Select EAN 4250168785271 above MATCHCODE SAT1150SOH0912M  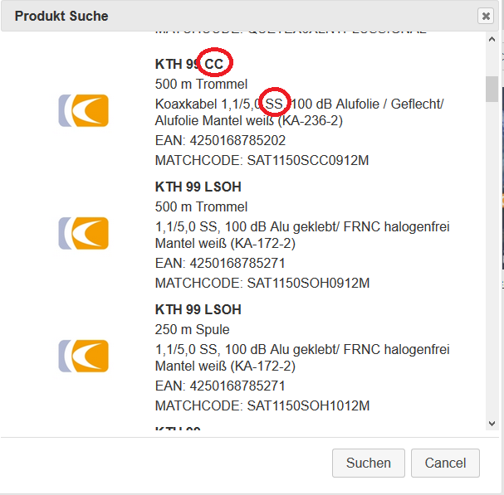220,263
